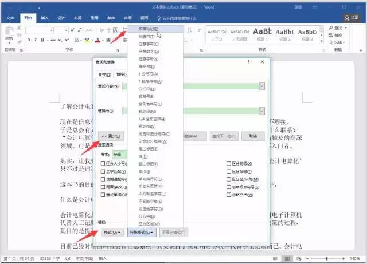Collapse the ribbon with the caret icon
This screenshot has width=367, height=264.
[x=361, y=50]
